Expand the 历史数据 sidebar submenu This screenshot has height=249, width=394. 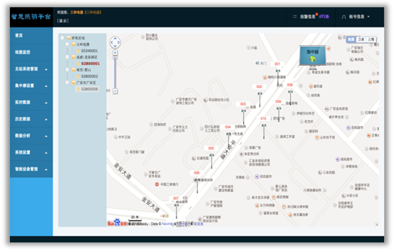tap(46, 119)
